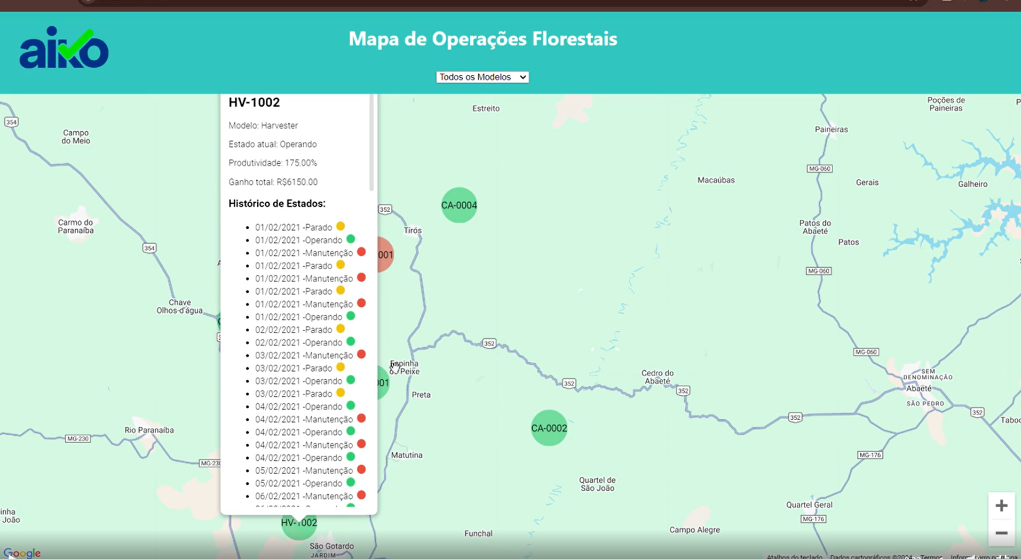The height and width of the screenshot is (559, 1021).
Task: Click green dot beside 05/02/2021 Operando
Action: point(351,482)
